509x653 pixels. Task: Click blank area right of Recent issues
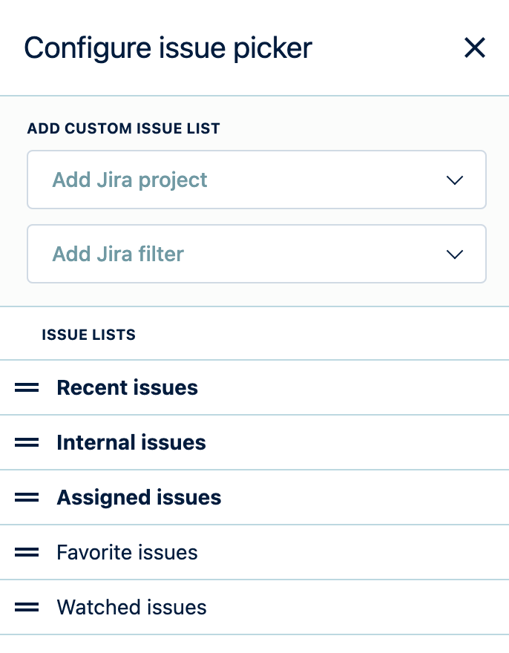click(x=356, y=387)
